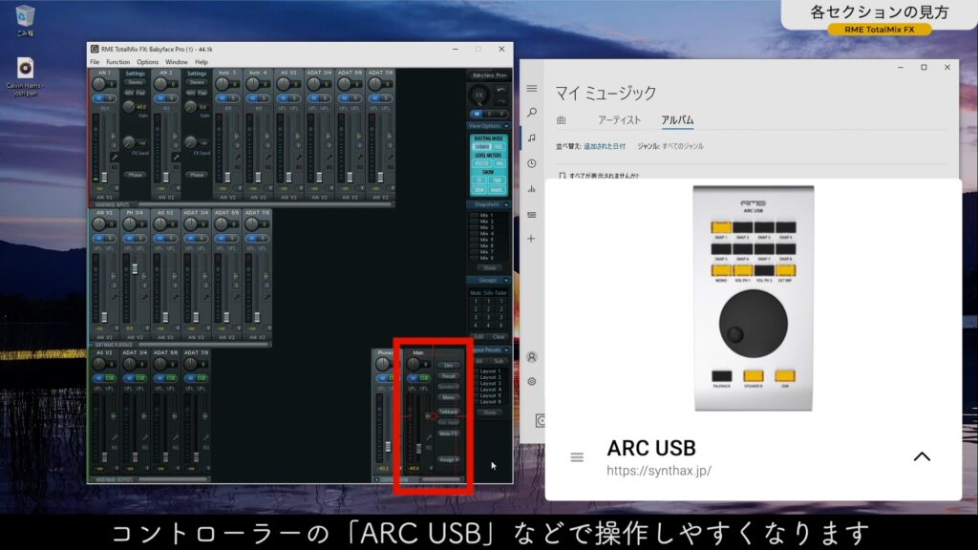Viewport: 978px width, 550px height.
Task: Click the redo arrow in TotalMix control strip
Action: pyautogui.click(x=500, y=100)
